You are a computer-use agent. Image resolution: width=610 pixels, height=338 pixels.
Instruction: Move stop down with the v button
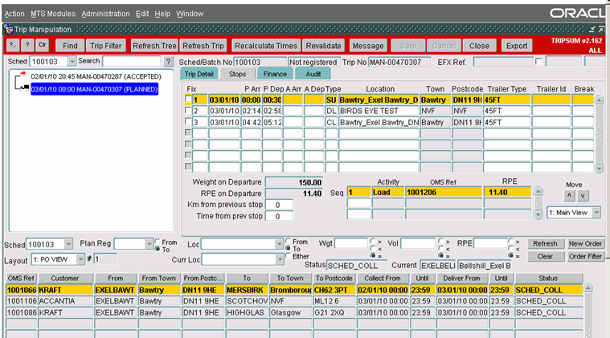pos(583,196)
